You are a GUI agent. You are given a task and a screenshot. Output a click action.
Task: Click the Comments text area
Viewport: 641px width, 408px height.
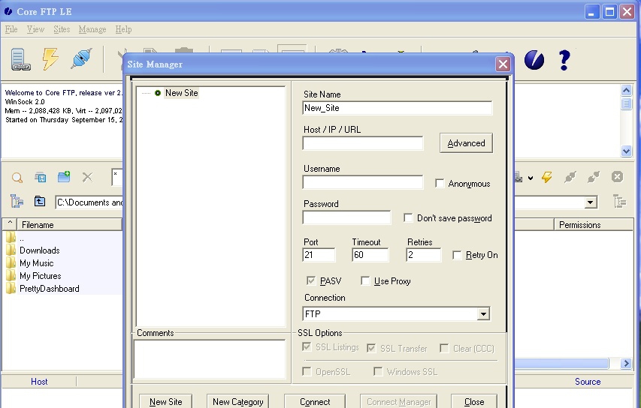[x=210, y=359]
